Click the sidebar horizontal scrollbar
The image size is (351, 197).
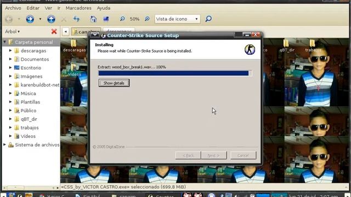coord(31,188)
